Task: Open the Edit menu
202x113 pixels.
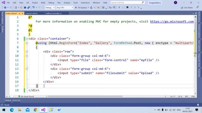Action: (x=15, y=3)
